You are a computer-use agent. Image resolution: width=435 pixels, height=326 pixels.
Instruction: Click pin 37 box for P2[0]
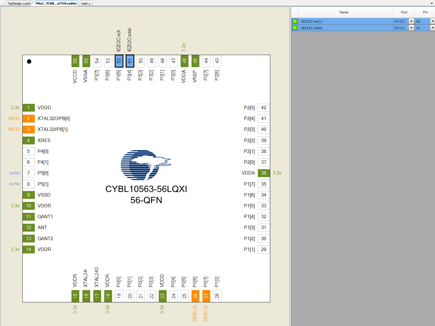264,162
